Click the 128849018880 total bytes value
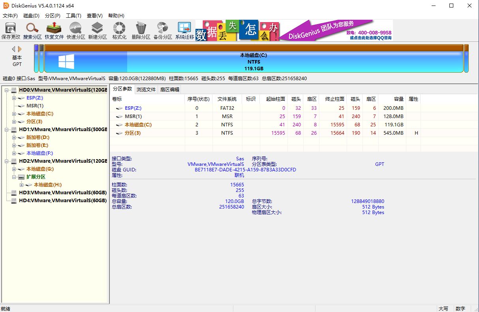The image size is (479, 312). pyautogui.click(x=367, y=201)
